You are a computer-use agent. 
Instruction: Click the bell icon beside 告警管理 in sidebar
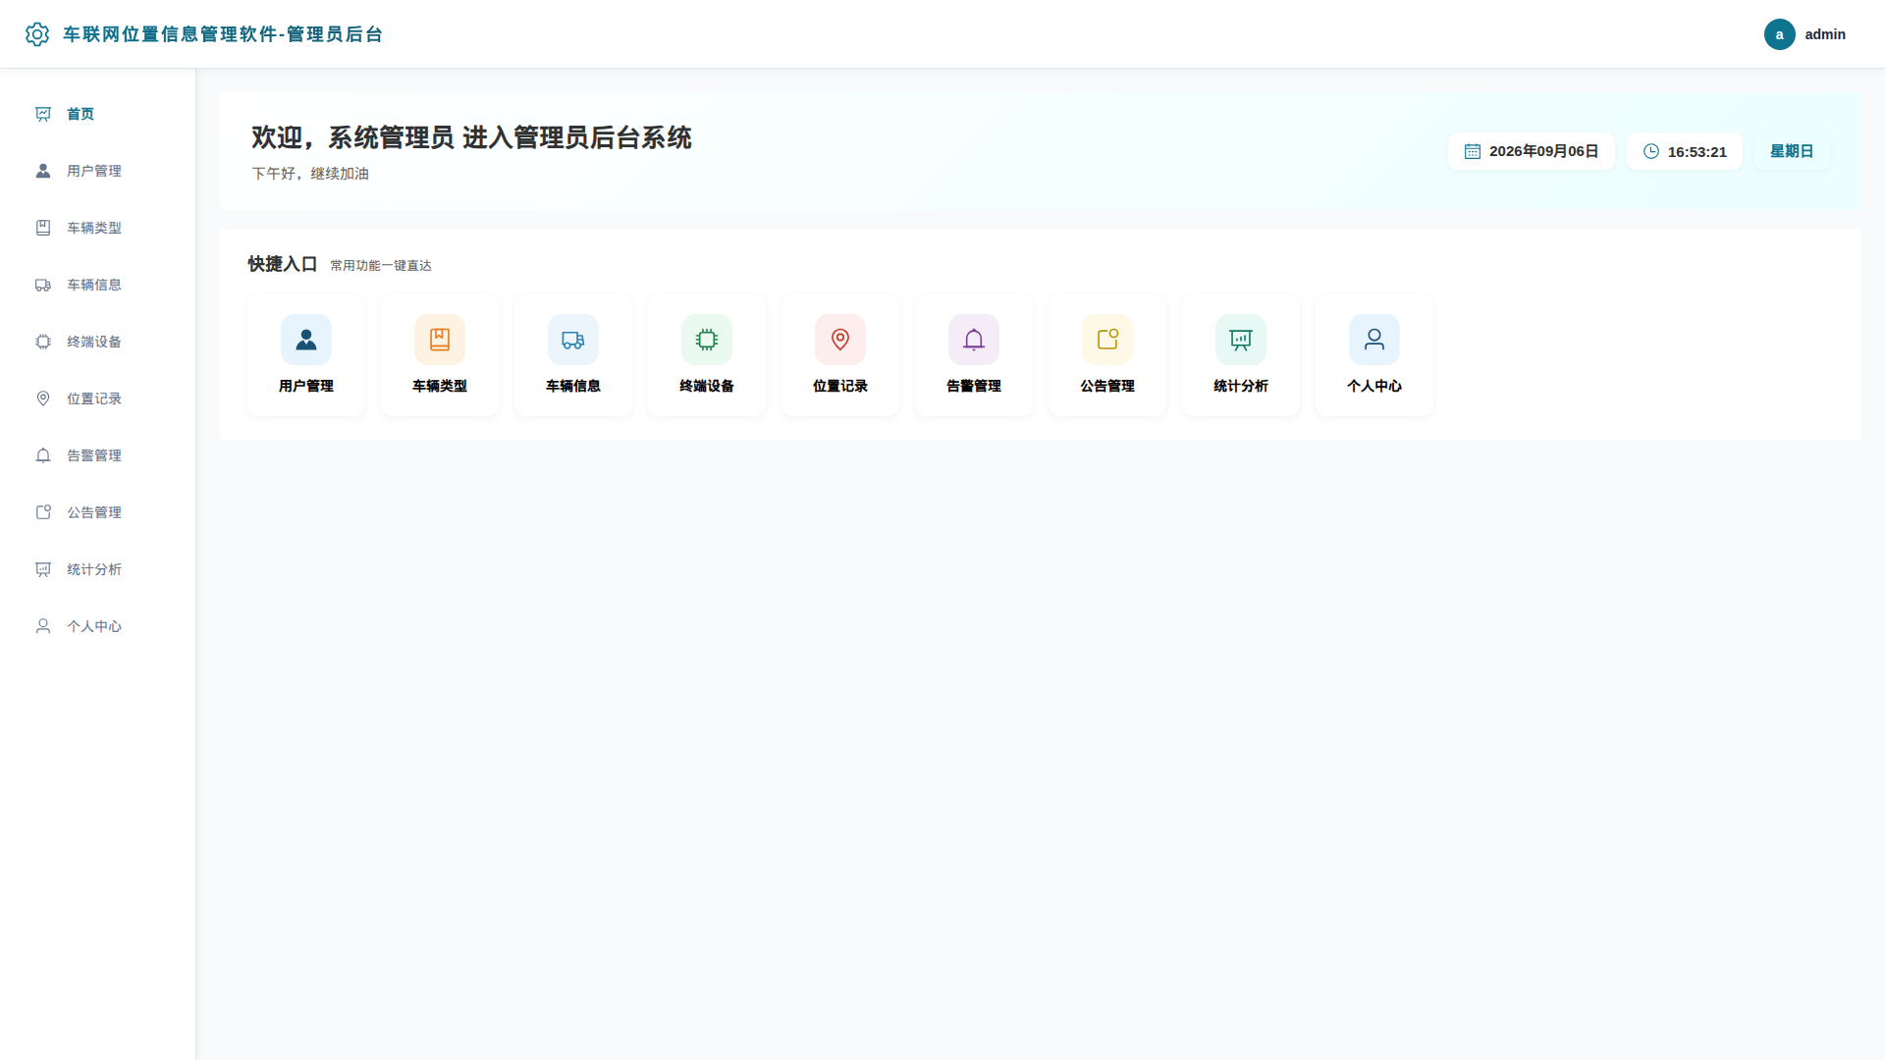pyautogui.click(x=43, y=455)
